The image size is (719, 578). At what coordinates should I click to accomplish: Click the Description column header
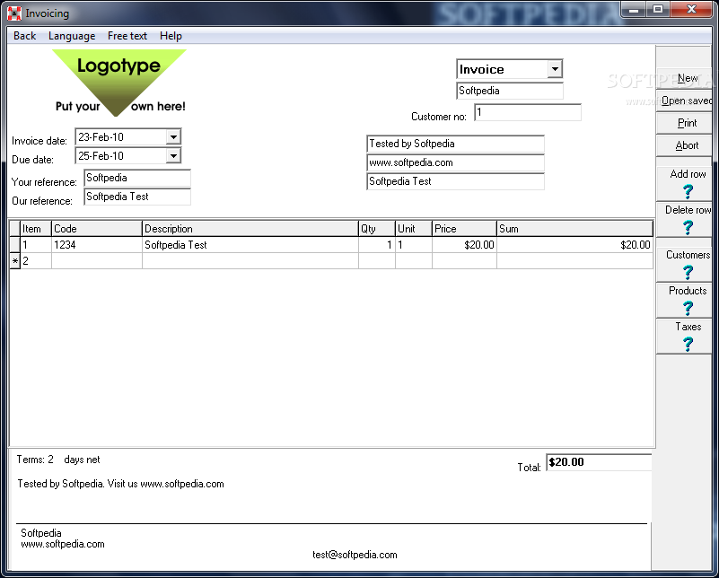click(x=250, y=229)
